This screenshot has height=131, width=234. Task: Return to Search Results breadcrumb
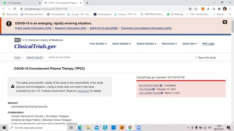[x=34, y=57]
